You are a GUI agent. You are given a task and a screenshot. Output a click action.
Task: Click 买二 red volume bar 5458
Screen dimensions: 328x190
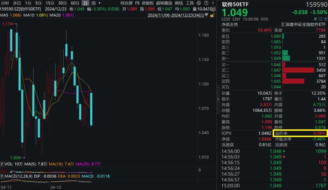pos(298,70)
